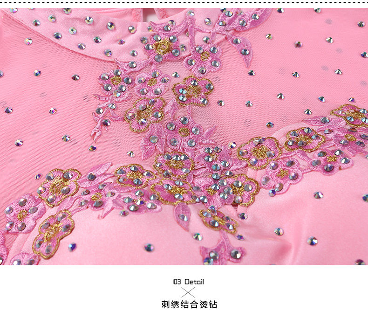The height and width of the screenshot is (311, 368).
Task: Select the "03 Detail" heading text
Action: coord(189,282)
